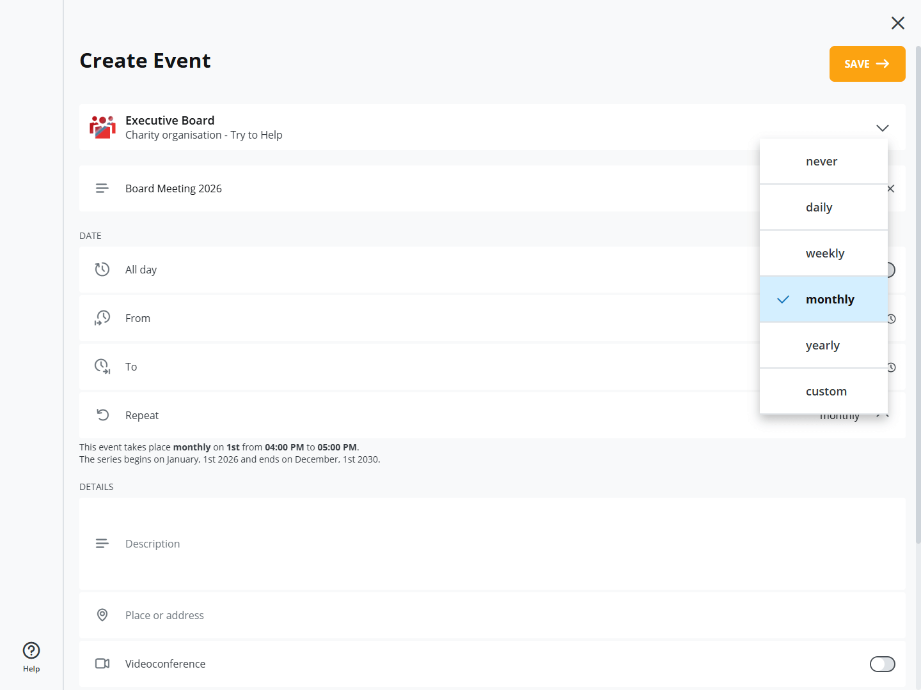Clear the Board Meeting 2026 title
This screenshot has width=921, height=690.
[x=890, y=188]
